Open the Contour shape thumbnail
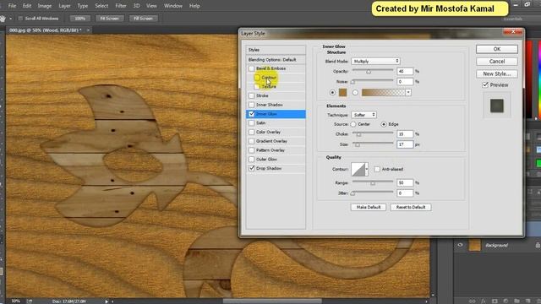 pyautogui.click(x=358, y=169)
